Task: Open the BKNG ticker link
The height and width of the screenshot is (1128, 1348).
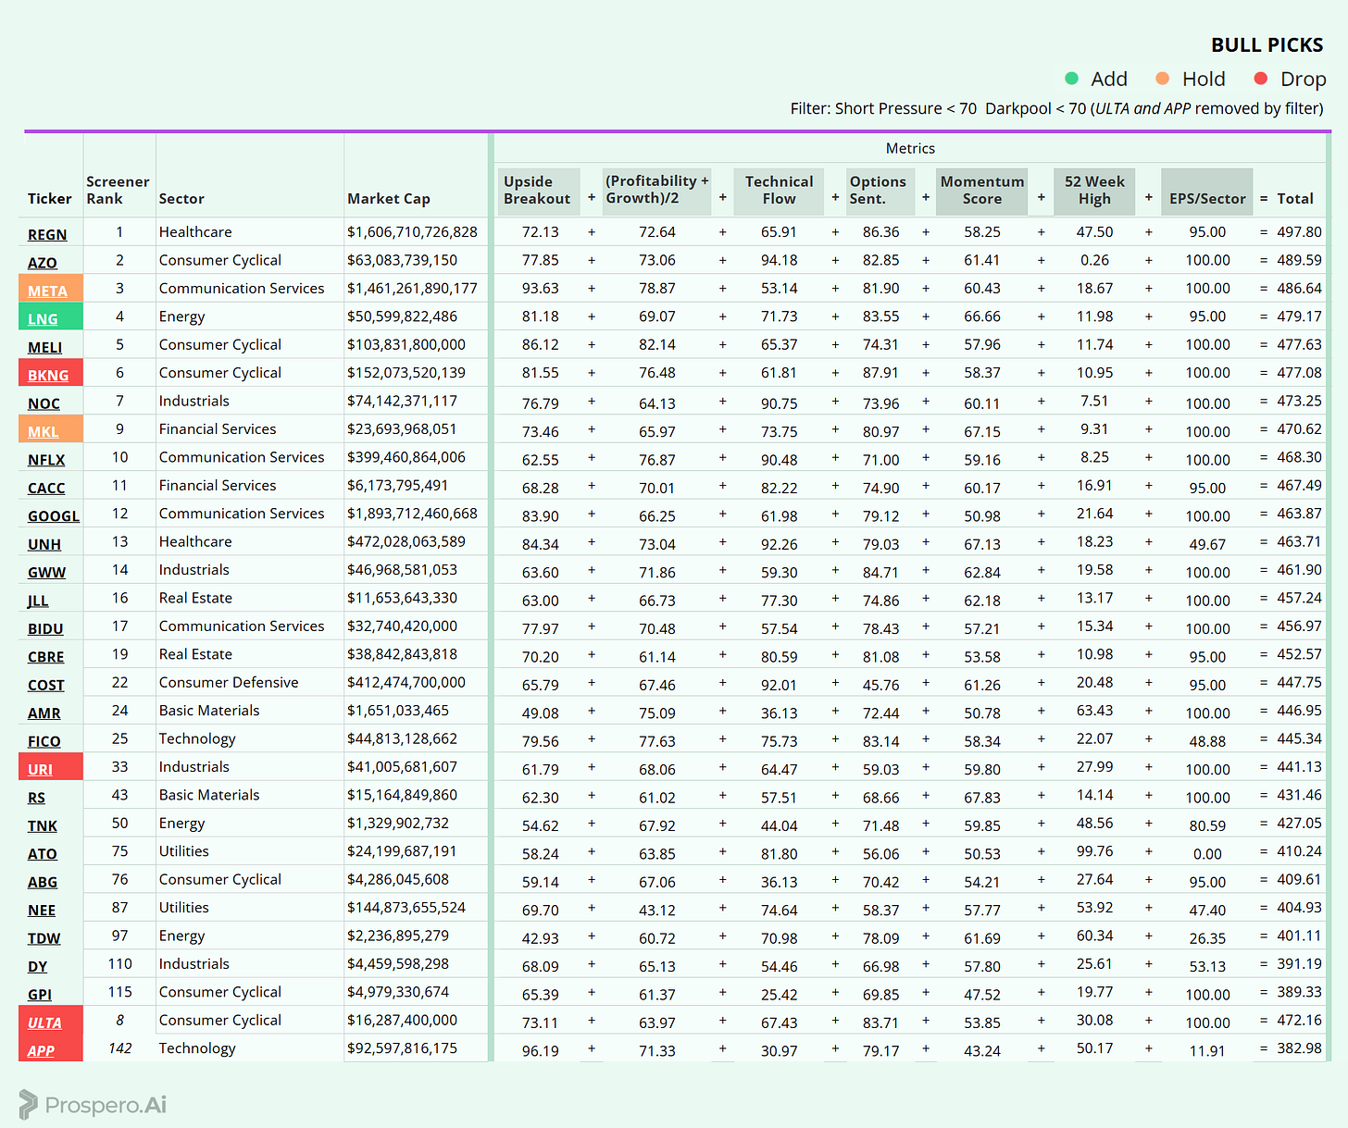Action: pyautogui.click(x=48, y=375)
